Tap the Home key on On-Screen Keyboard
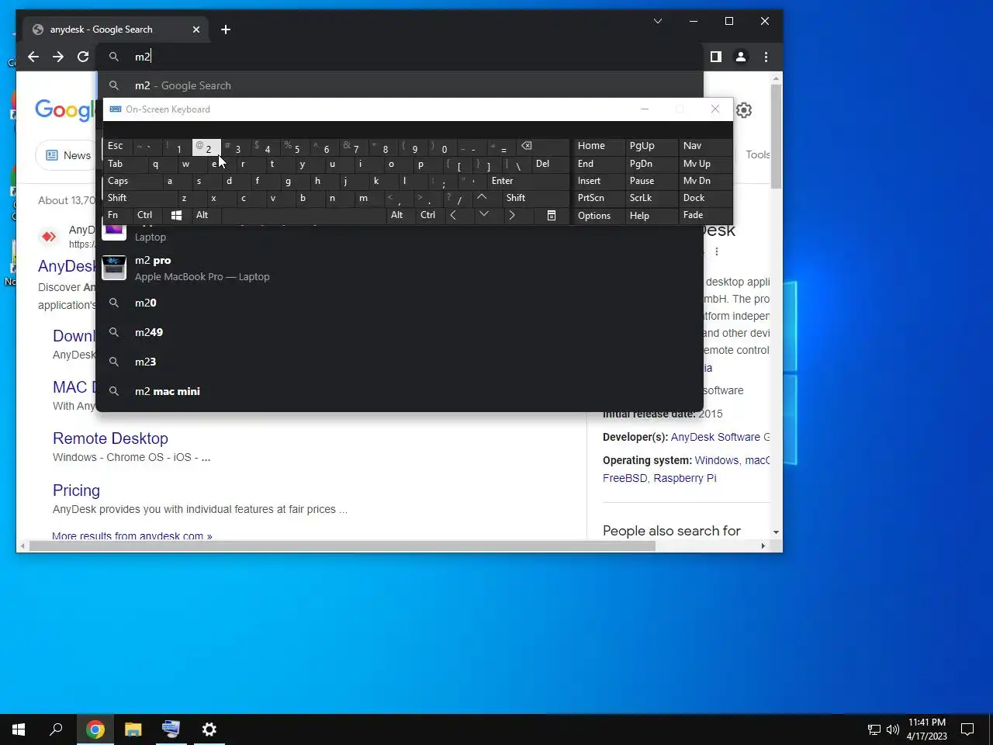 point(598,147)
